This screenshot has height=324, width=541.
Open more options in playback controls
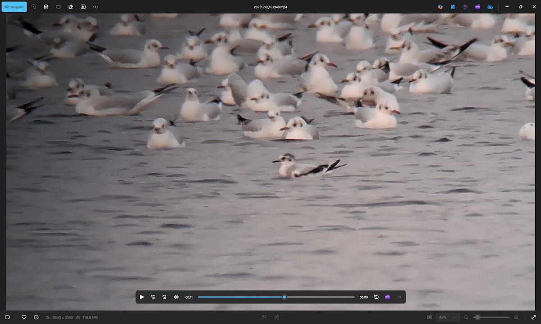399,297
